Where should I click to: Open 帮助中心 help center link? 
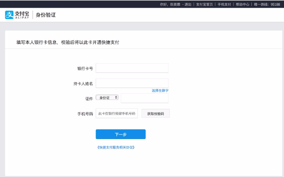(x=242, y=4)
